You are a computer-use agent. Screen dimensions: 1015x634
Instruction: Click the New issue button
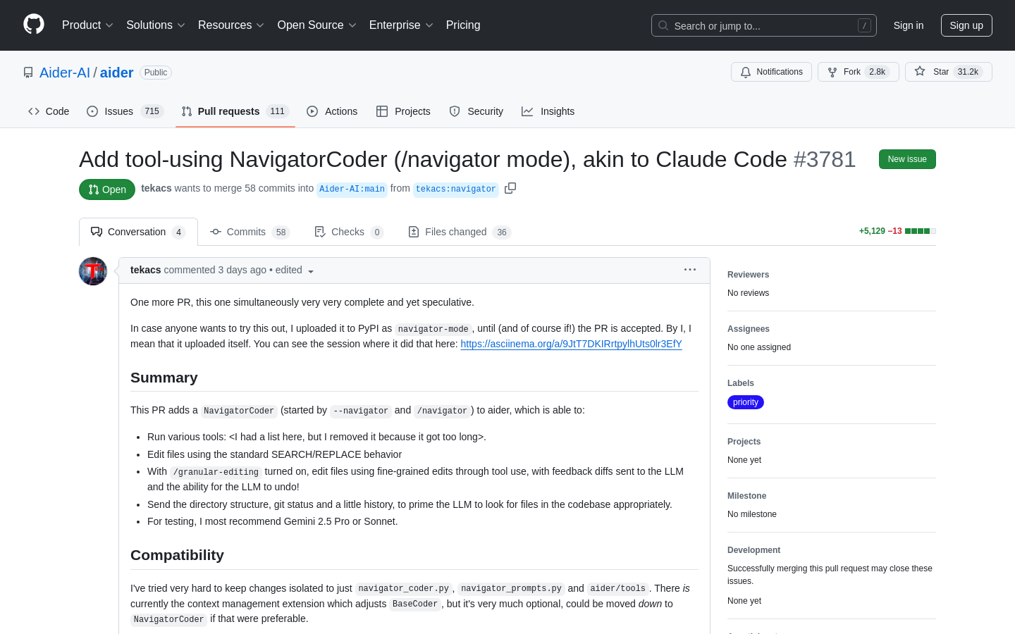pos(907,159)
